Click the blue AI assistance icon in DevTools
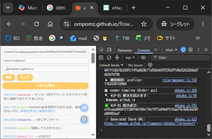The height and width of the screenshot is (139, 212). coord(183,50)
